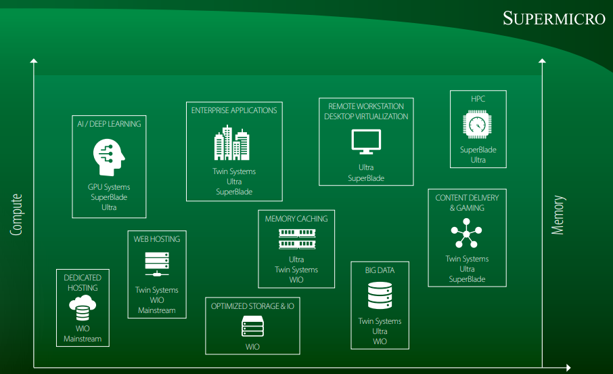The image size is (613, 374).
Task: Click the Supermicro logo text
Action: click(x=553, y=18)
